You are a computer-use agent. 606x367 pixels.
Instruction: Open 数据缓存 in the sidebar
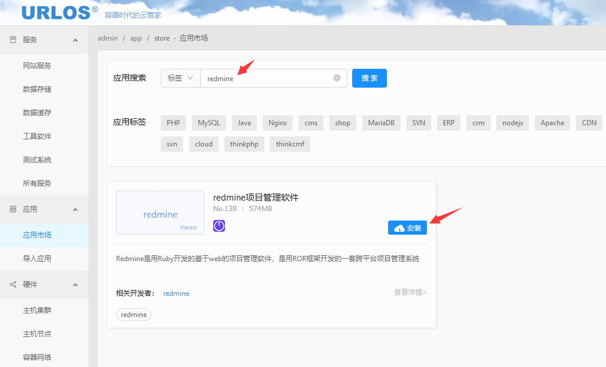[x=37, y=113]
